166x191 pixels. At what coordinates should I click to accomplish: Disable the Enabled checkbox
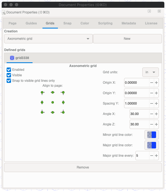point(9,70)
